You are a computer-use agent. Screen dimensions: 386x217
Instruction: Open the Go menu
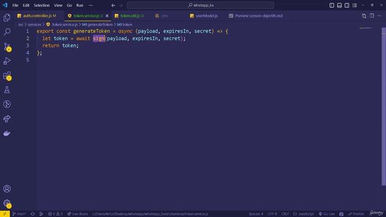coord(69,5)
